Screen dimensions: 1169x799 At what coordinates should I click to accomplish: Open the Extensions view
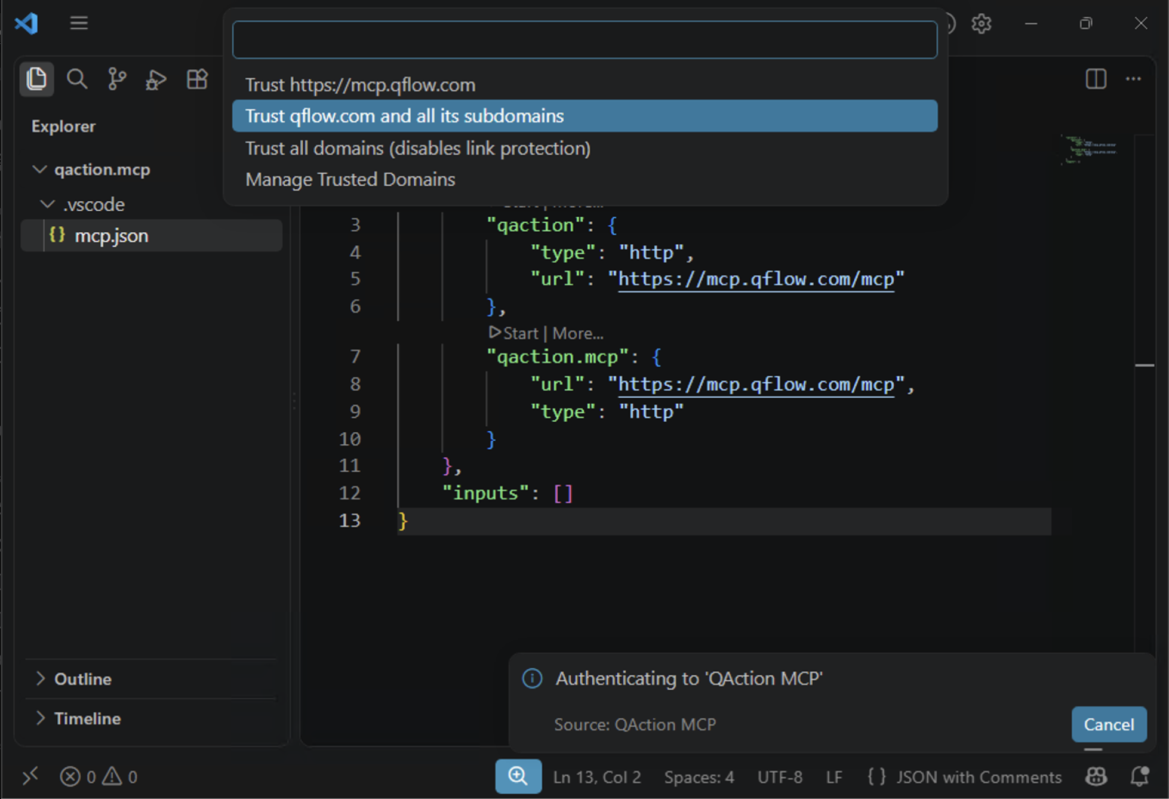tap(197, 79)
